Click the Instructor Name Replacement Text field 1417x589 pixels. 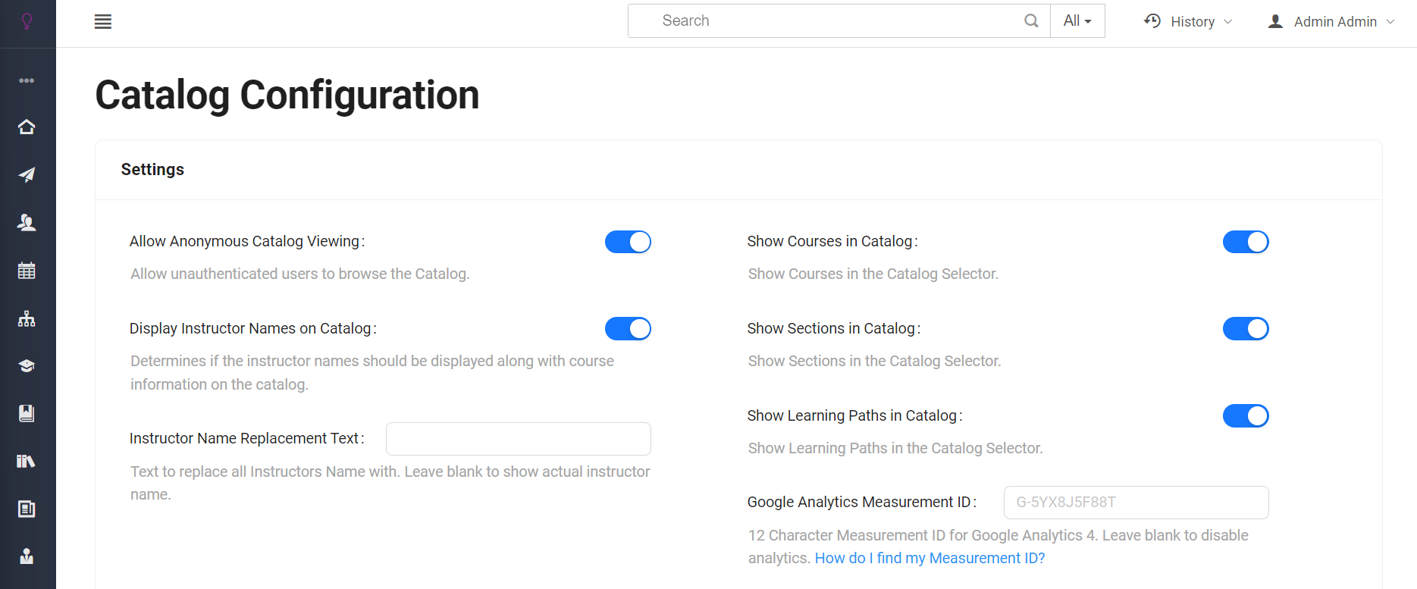click(x=518, y=439)
